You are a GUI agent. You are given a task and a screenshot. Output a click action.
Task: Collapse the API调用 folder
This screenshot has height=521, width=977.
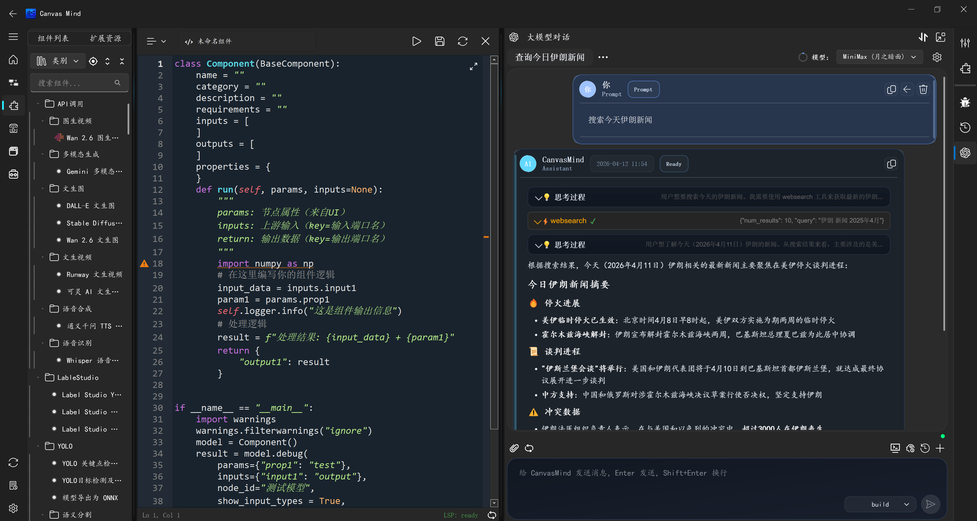38,104
